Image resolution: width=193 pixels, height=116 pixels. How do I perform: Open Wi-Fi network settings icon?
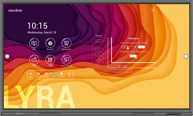(x=153, y=11)
